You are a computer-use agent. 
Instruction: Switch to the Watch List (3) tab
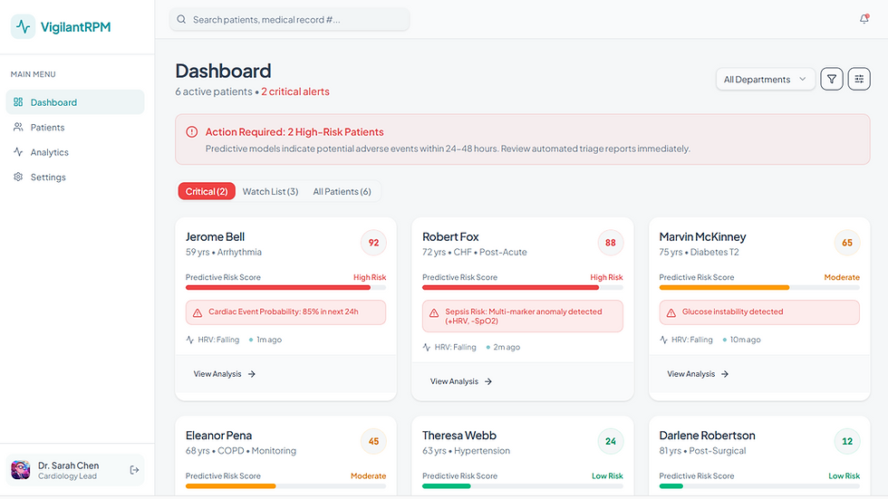tap(270, 191)
